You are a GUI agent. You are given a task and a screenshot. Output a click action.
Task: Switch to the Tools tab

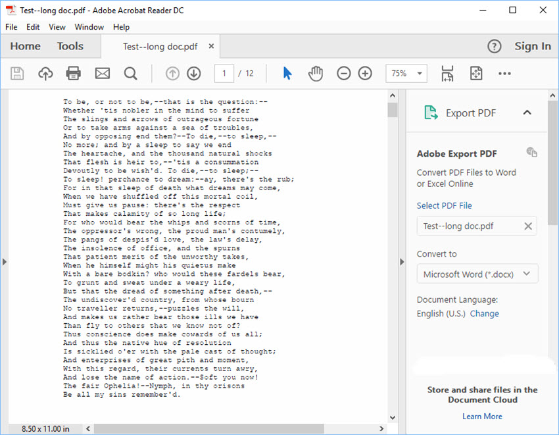pyautogui.click(x=70, y=46)
